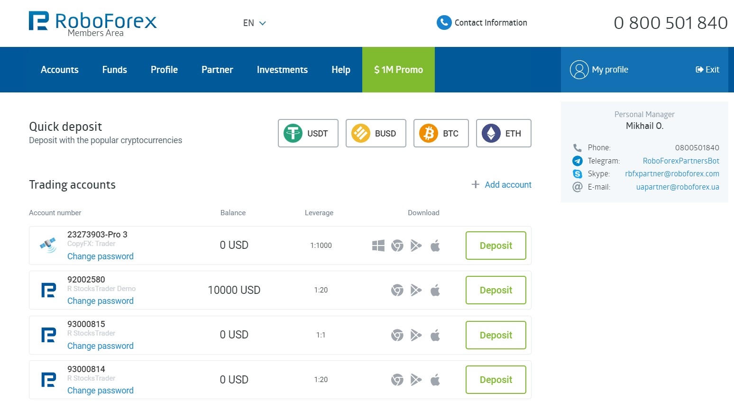This screenshot has width=734, height=401.
Task: Deposit to account 93000815
Action: [x=496, y=335]
